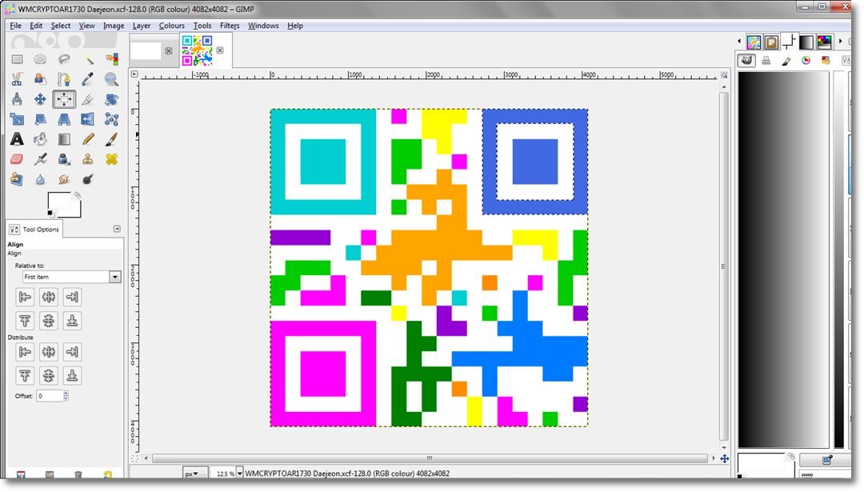864x492 pixels.
Task: Switch to the Tool Options tab
Action: coord(34,229)
